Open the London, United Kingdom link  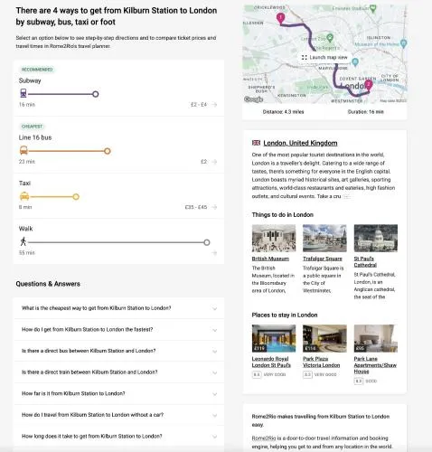pyautogui.click(x=300, y=143)
